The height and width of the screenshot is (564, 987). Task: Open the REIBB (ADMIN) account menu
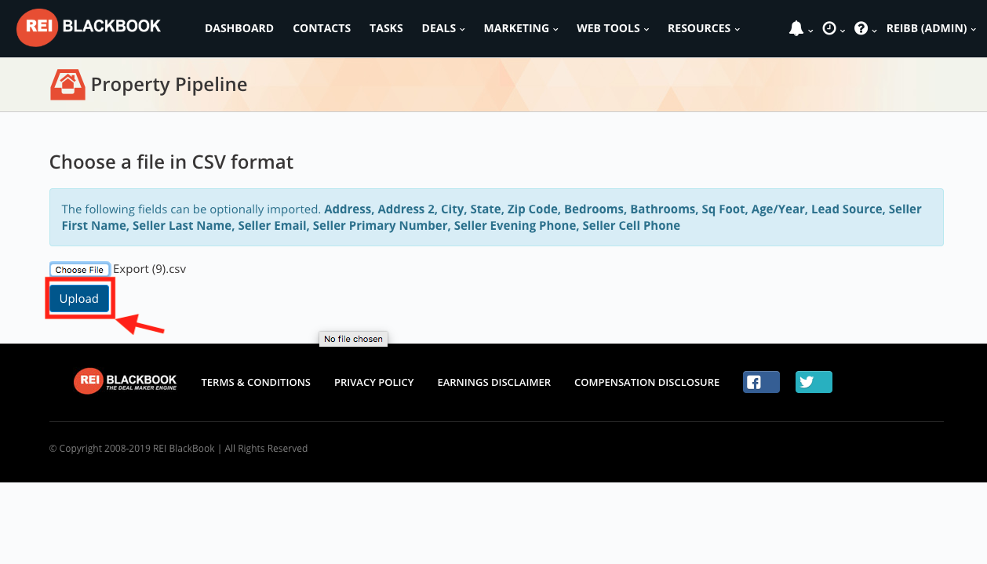[x=931, y=28]
